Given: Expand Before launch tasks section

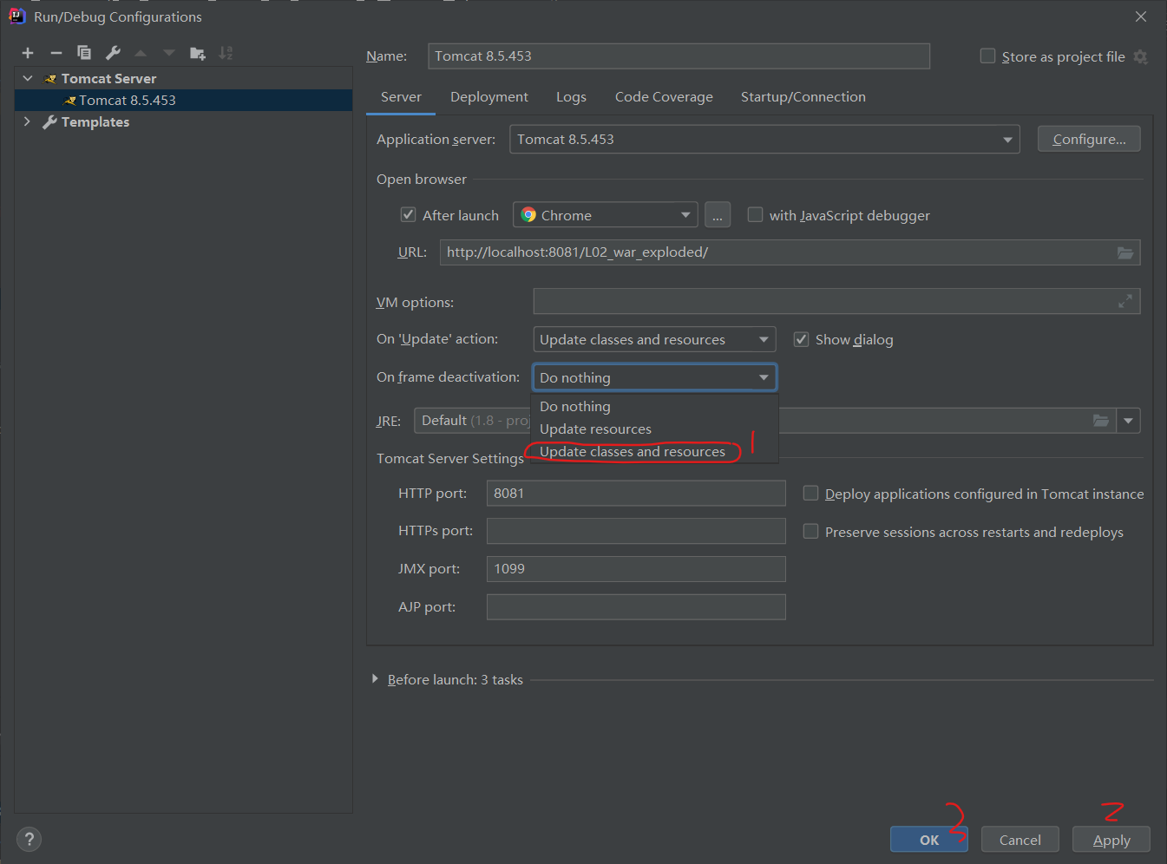Looking at the screenshot, I should (x=375, y=679).
